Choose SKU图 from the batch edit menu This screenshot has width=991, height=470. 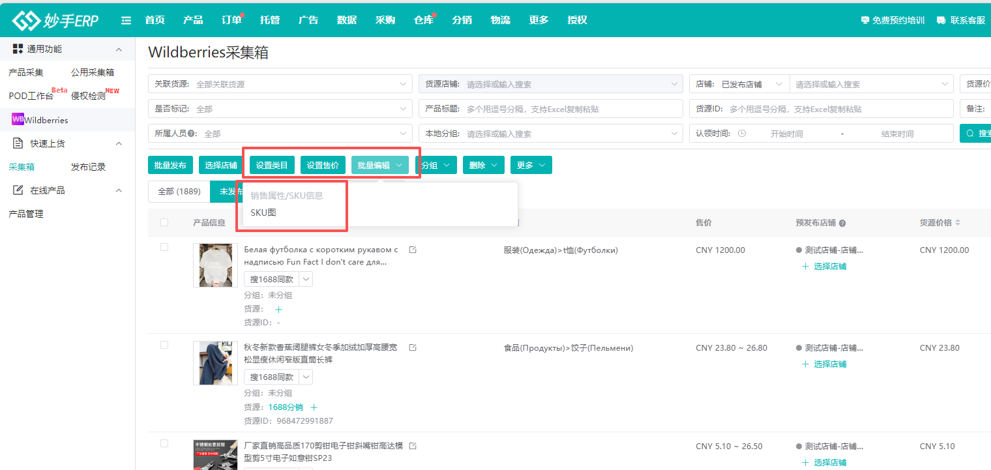pyautogui.click(x=264, y=213)
